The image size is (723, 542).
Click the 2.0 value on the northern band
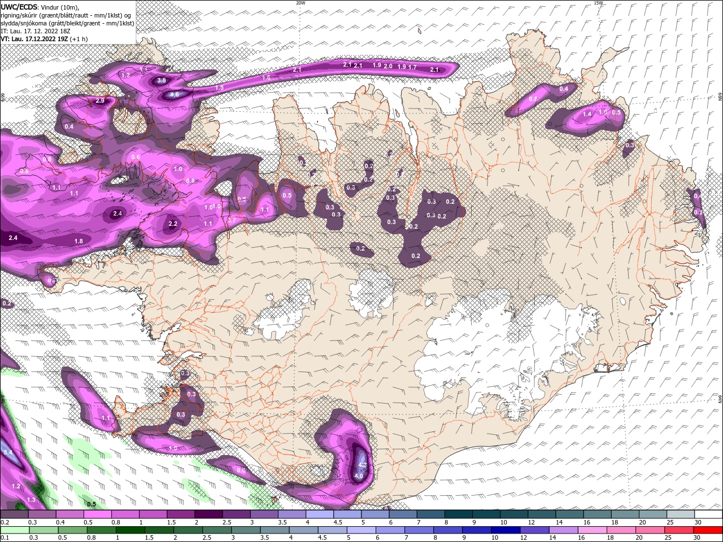pyautogui.click(x=388, y=66)
